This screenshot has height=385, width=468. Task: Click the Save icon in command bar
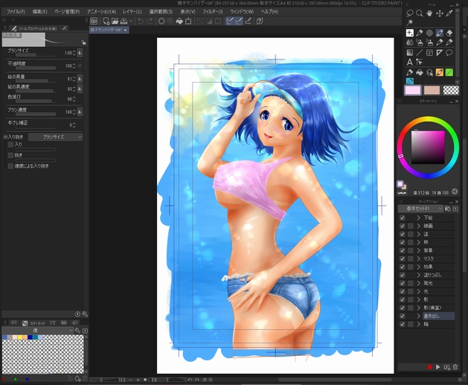124,21
